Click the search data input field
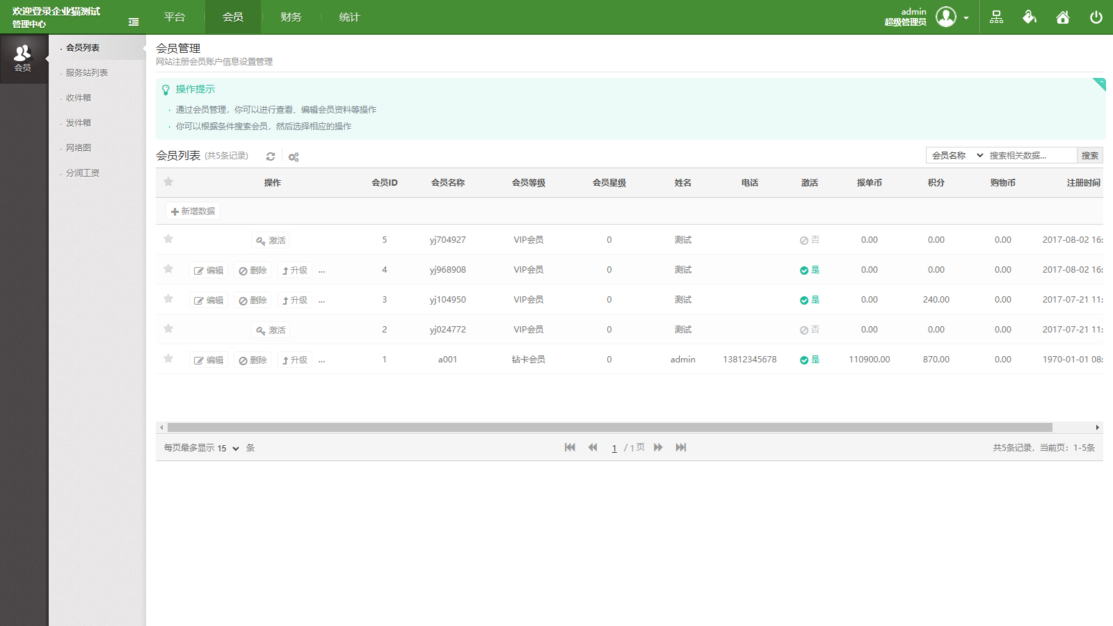This screenshot has width=1113, height=626. click(1031, 155)
